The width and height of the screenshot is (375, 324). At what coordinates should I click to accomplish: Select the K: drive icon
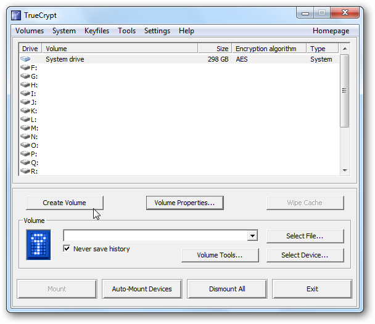click(x=25, y=110)
